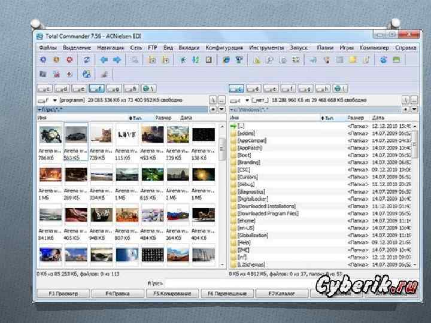Go back with the left arrow toolbar icon

(x=104, y=60)
